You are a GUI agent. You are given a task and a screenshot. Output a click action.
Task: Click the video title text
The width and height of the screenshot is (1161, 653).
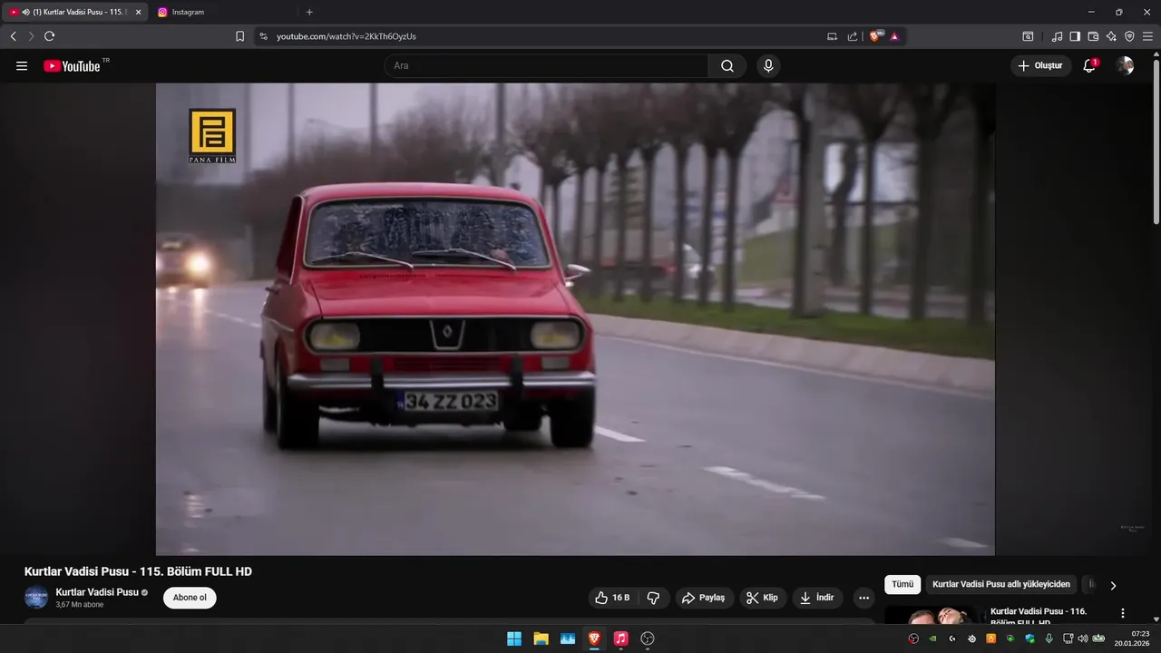click(138, 571)
